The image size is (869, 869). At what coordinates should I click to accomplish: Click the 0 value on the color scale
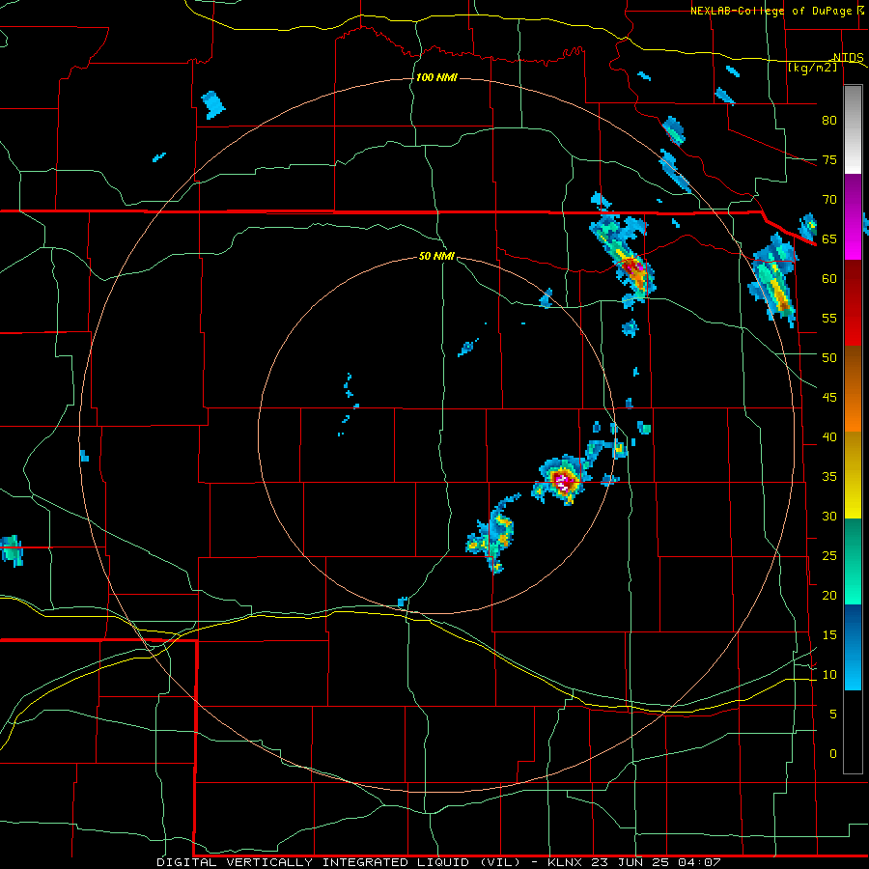click(x=833, y=754)
